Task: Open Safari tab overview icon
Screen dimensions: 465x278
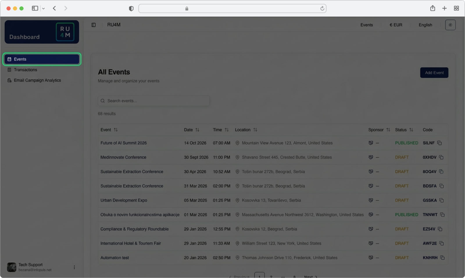Action: coord(456,8)
